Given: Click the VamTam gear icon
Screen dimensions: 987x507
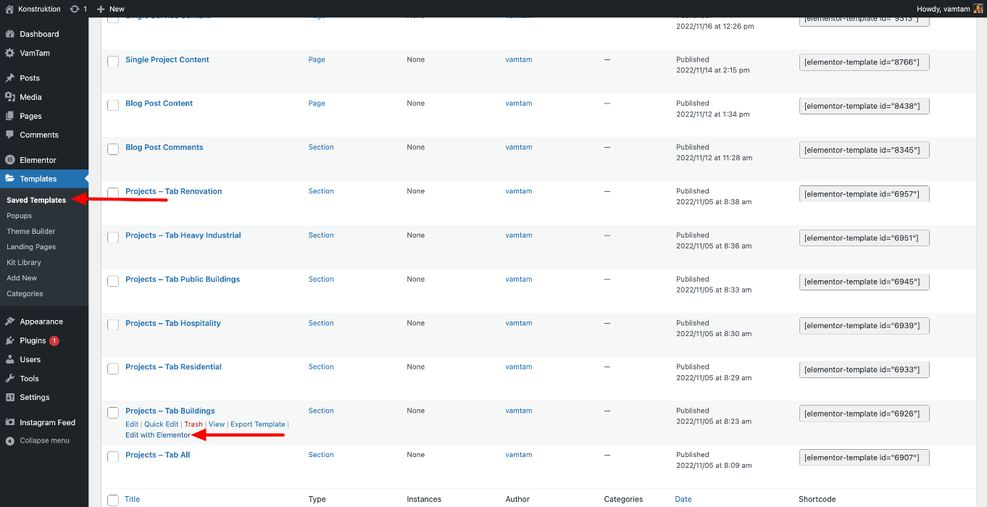Looking at the screenshot, I should pyautogui.click(x=9, y=53).
